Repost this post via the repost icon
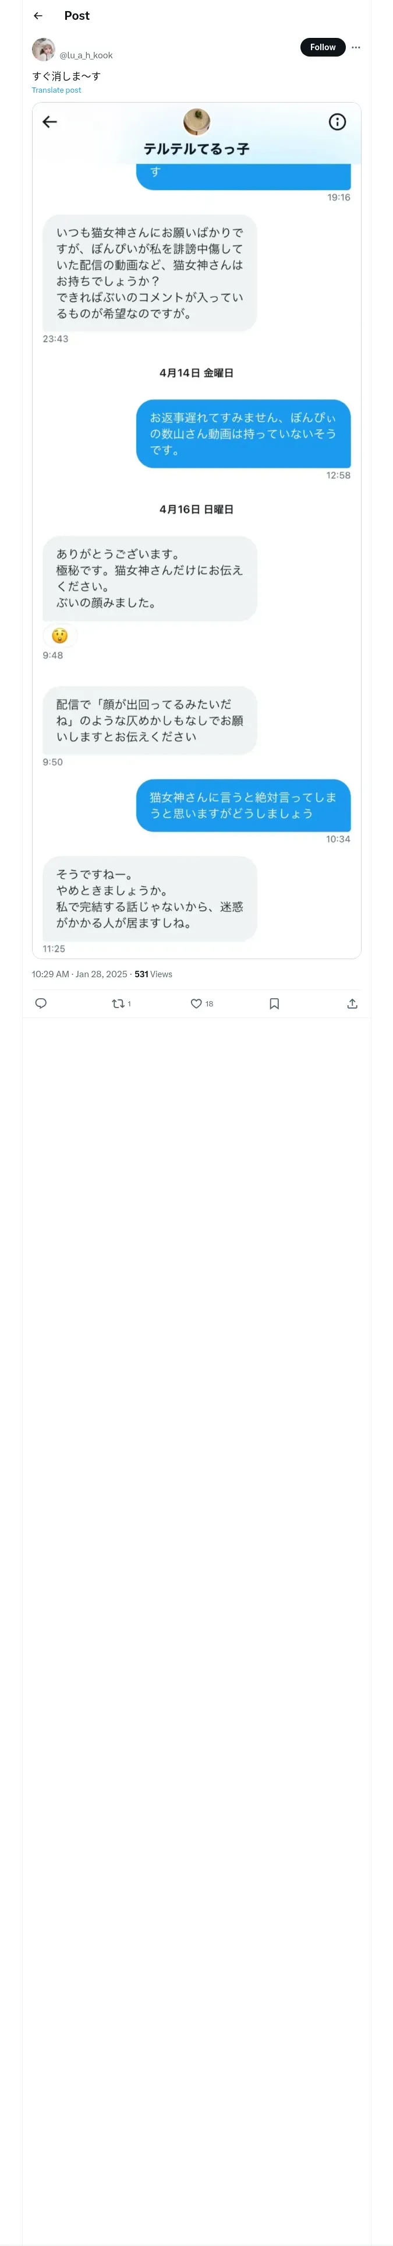Viewport: 393px width, 2246px height. pyautogui.click(x=119, y=1003)
